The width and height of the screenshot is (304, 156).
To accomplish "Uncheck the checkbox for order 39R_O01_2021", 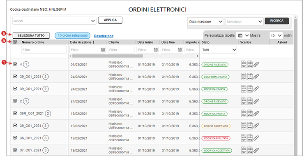I will [15, 113].
